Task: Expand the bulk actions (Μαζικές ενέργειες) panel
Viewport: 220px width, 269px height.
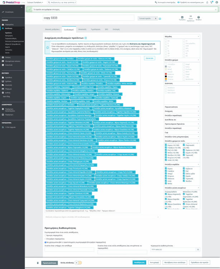Action: coord(102,217)
